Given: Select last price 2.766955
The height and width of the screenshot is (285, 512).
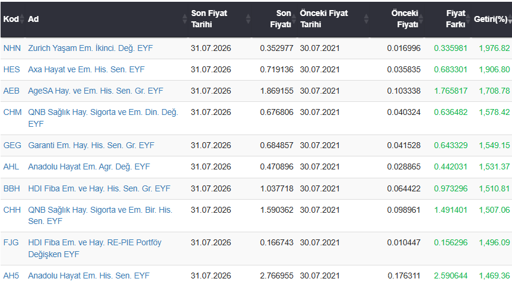Looking at the screenshot, I should pos(276,276).
